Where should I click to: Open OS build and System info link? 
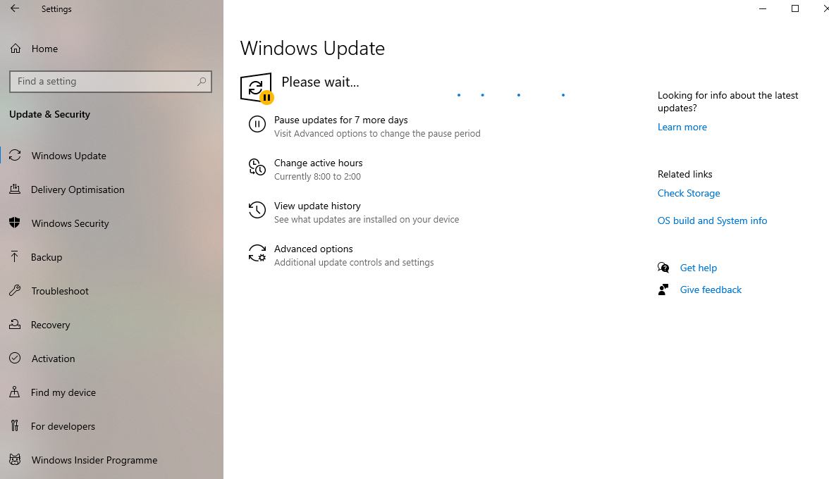(712, 220)
